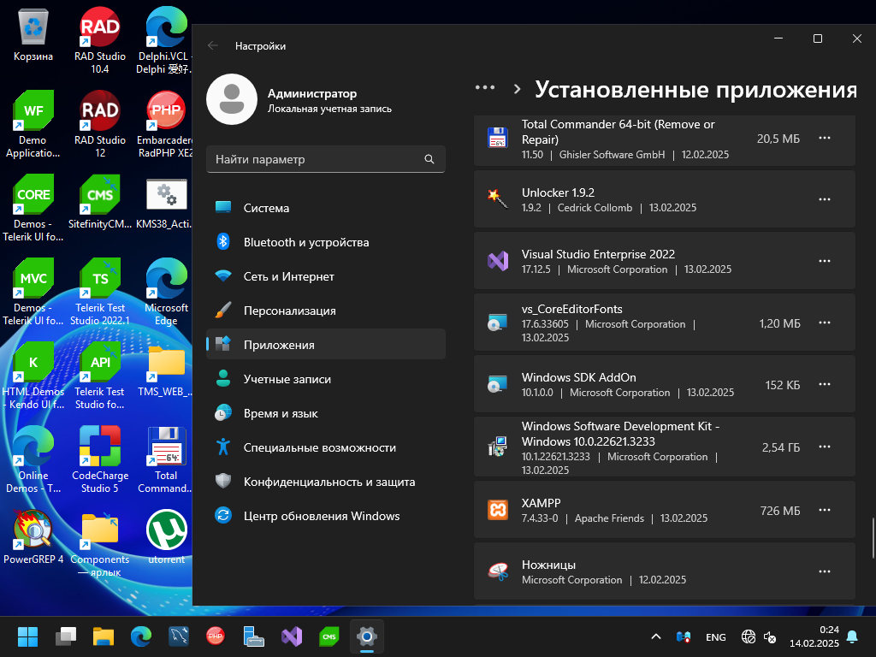Screen dimensions: 876x657
Task: Select the API Telerik Test Studio desktop icon
Action: [x=100, y=376]
